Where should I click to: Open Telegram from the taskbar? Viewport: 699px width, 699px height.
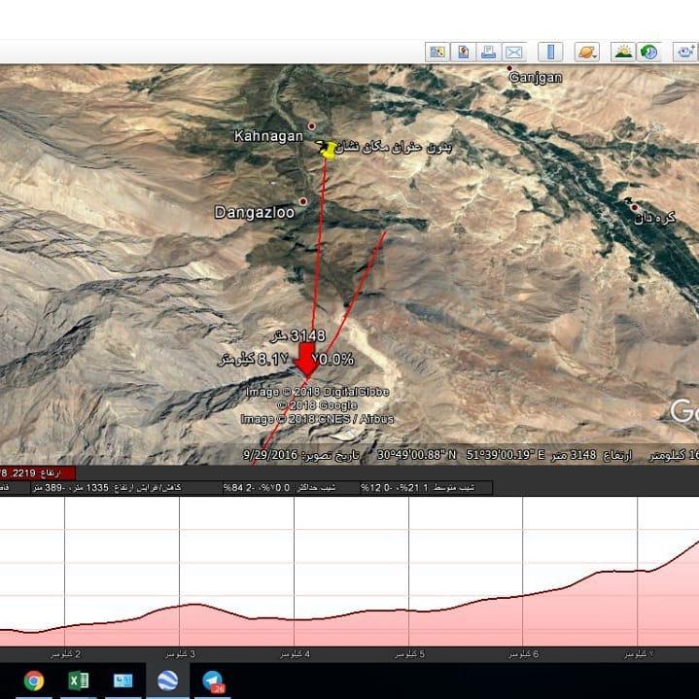tap(212, 681)
